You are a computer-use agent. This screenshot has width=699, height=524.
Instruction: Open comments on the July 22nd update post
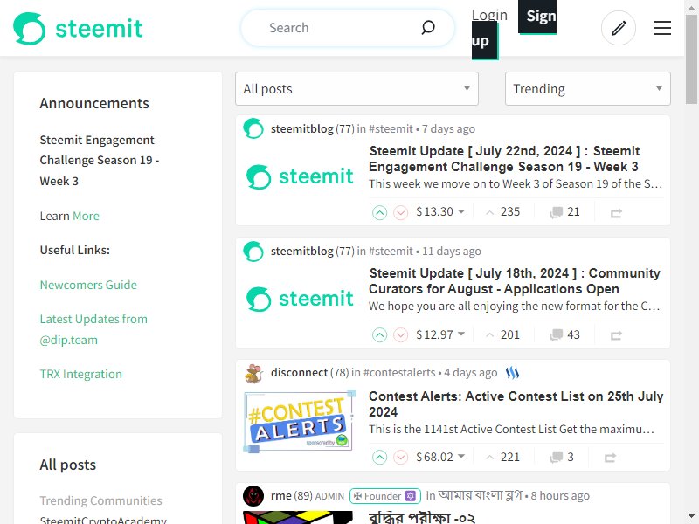564,211
